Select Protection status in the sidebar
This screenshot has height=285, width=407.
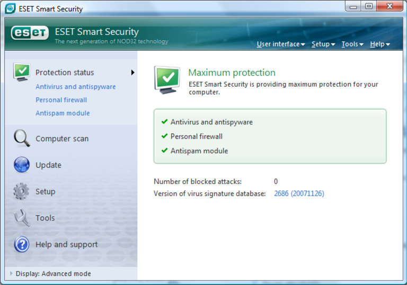[65, 72]
